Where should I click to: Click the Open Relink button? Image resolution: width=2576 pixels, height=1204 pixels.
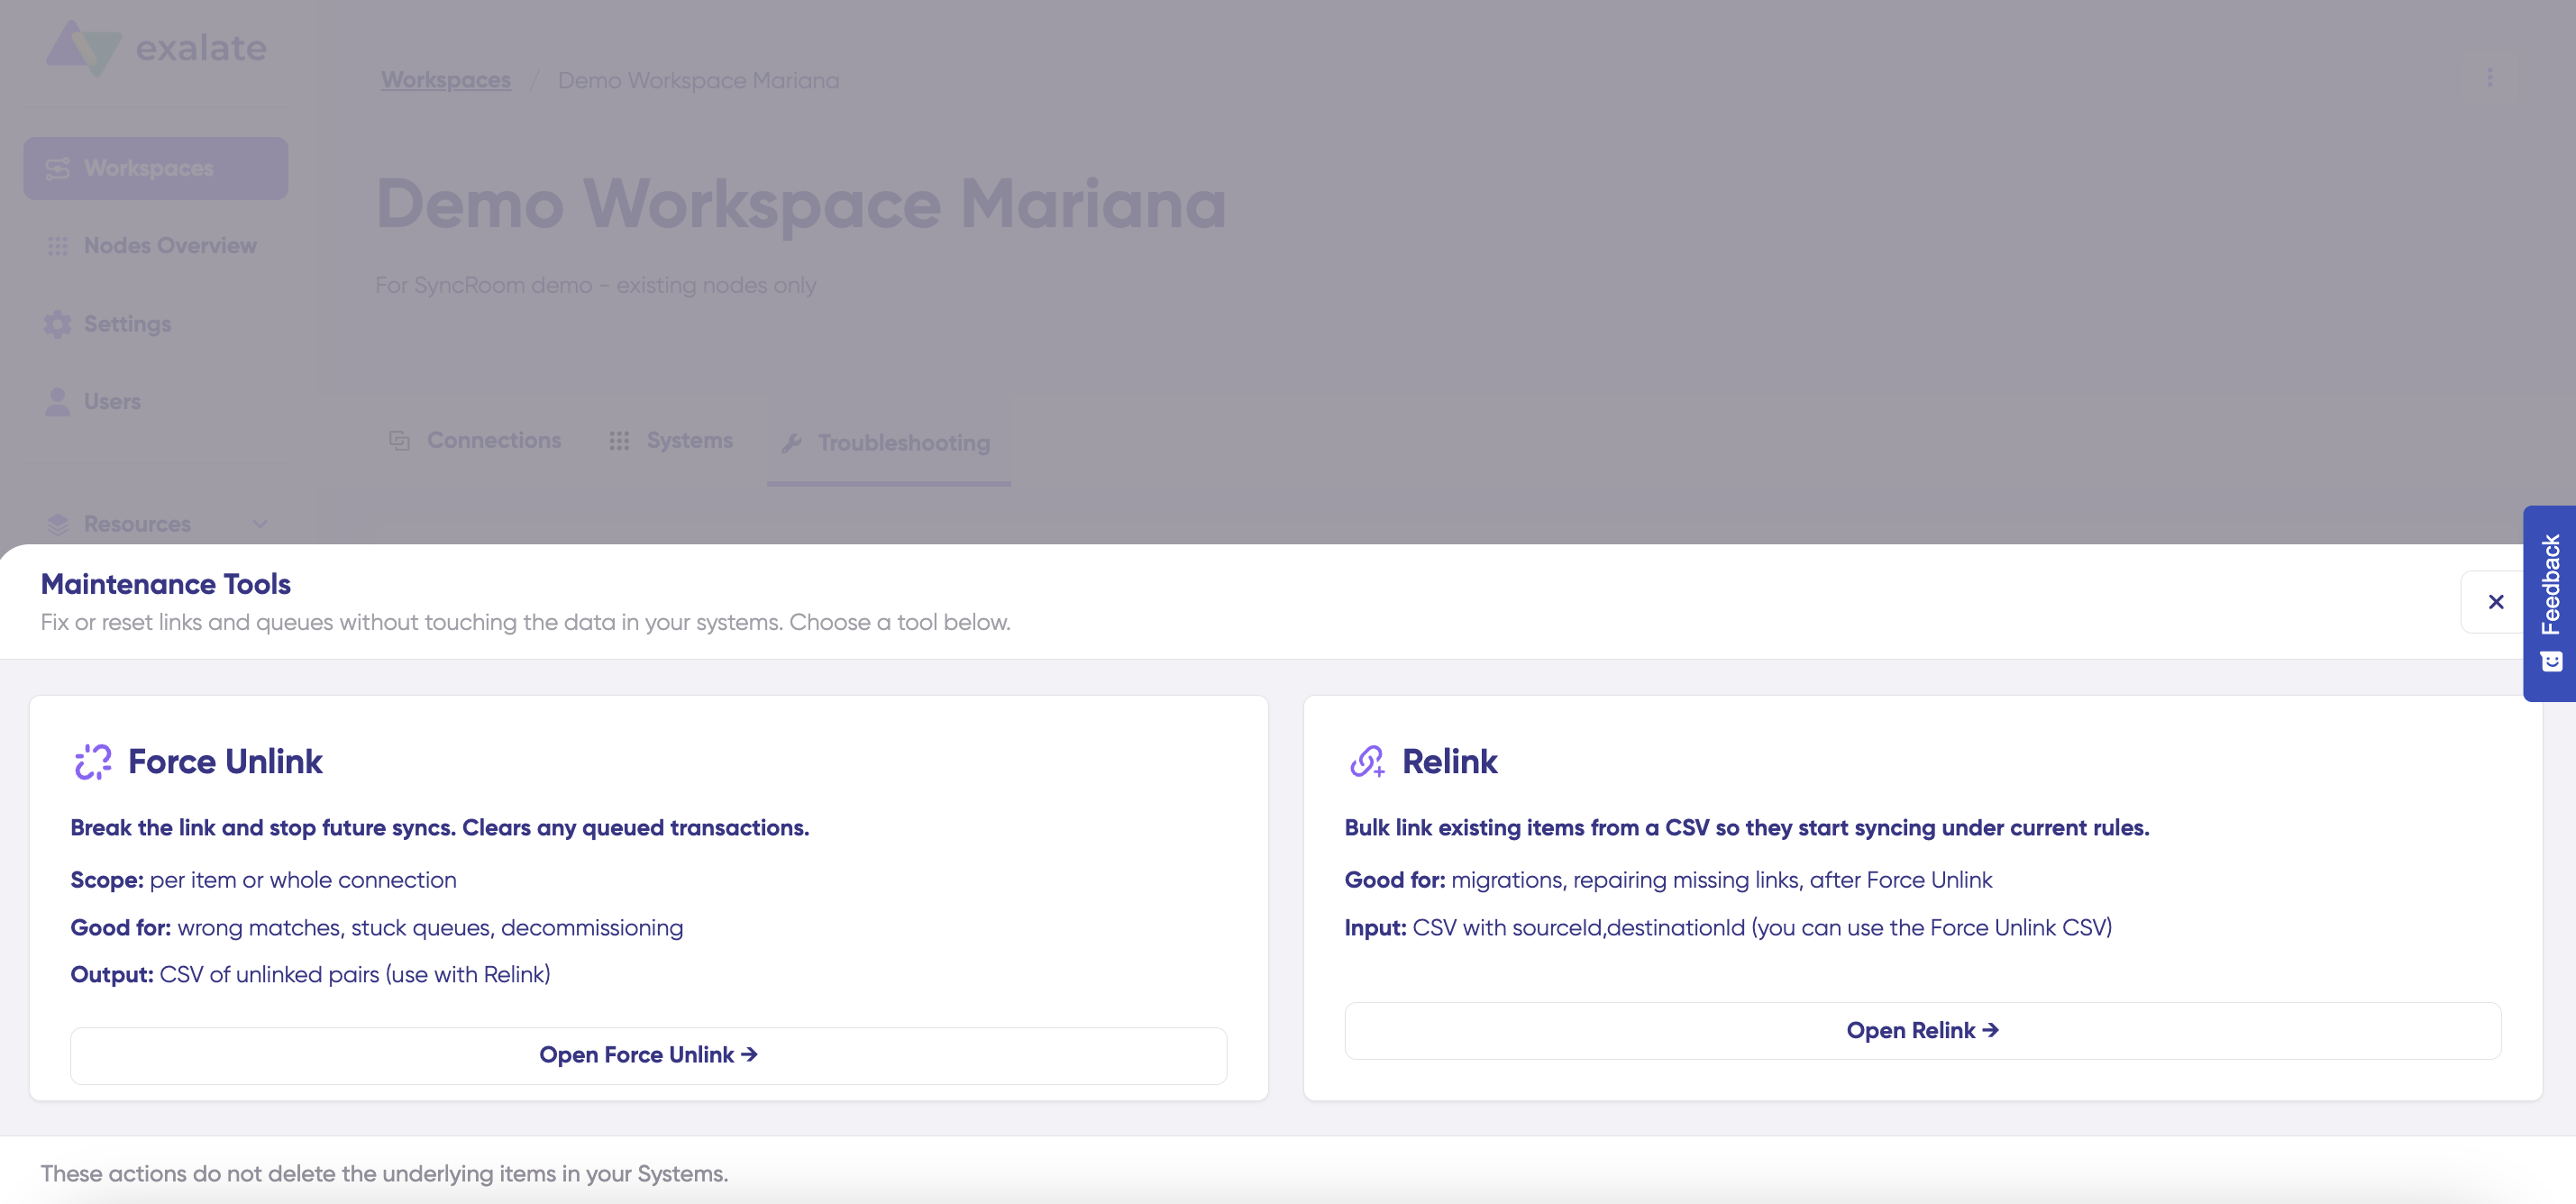pos(1921,1031)
